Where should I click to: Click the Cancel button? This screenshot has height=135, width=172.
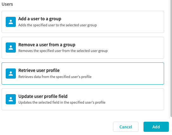[126, 127]
